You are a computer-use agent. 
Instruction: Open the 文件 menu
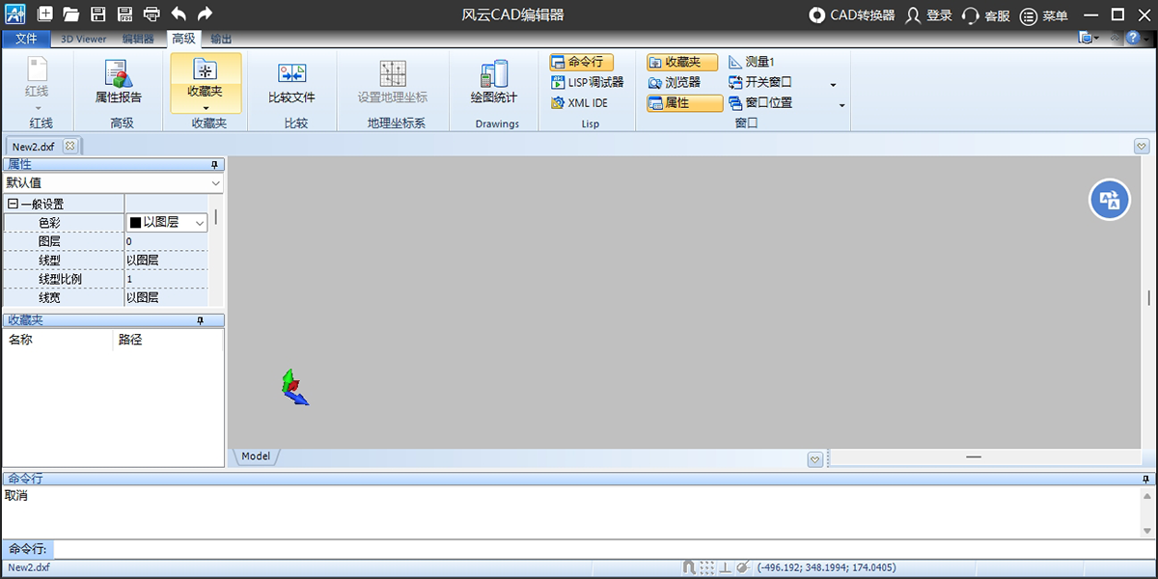coord(26,39)
